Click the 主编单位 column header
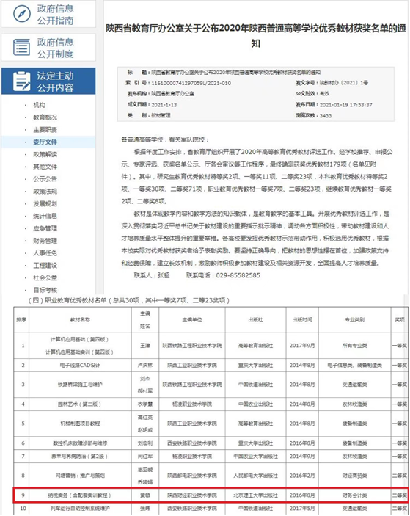Viewport: 410px width, 516px height. pos(192,319)
